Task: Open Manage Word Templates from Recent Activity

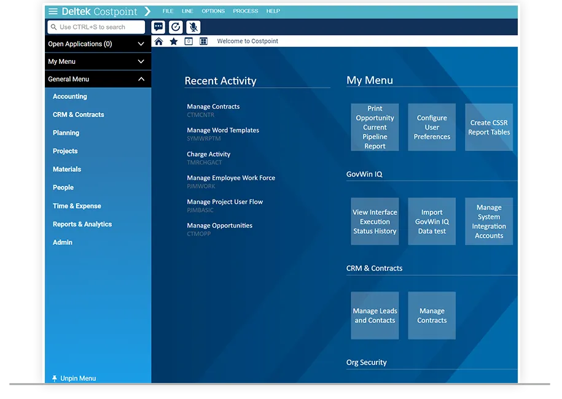Action: tap(223, 130)
